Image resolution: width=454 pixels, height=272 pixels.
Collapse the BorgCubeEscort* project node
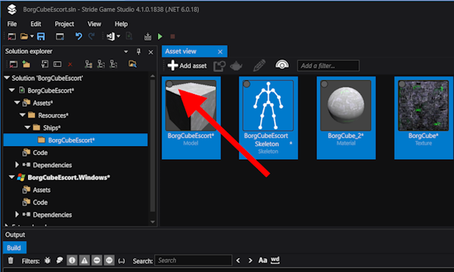[x=12, y=90]
